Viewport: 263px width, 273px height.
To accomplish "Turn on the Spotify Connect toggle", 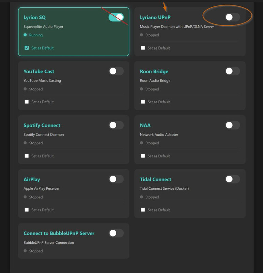I will point(116,125).
